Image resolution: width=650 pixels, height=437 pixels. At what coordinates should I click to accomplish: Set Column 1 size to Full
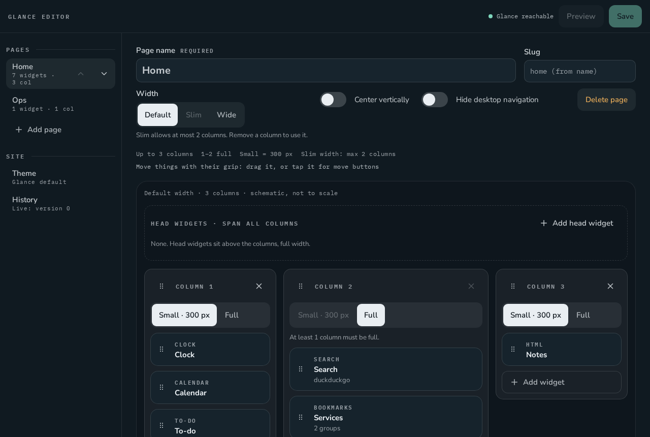tap(232, 315)
